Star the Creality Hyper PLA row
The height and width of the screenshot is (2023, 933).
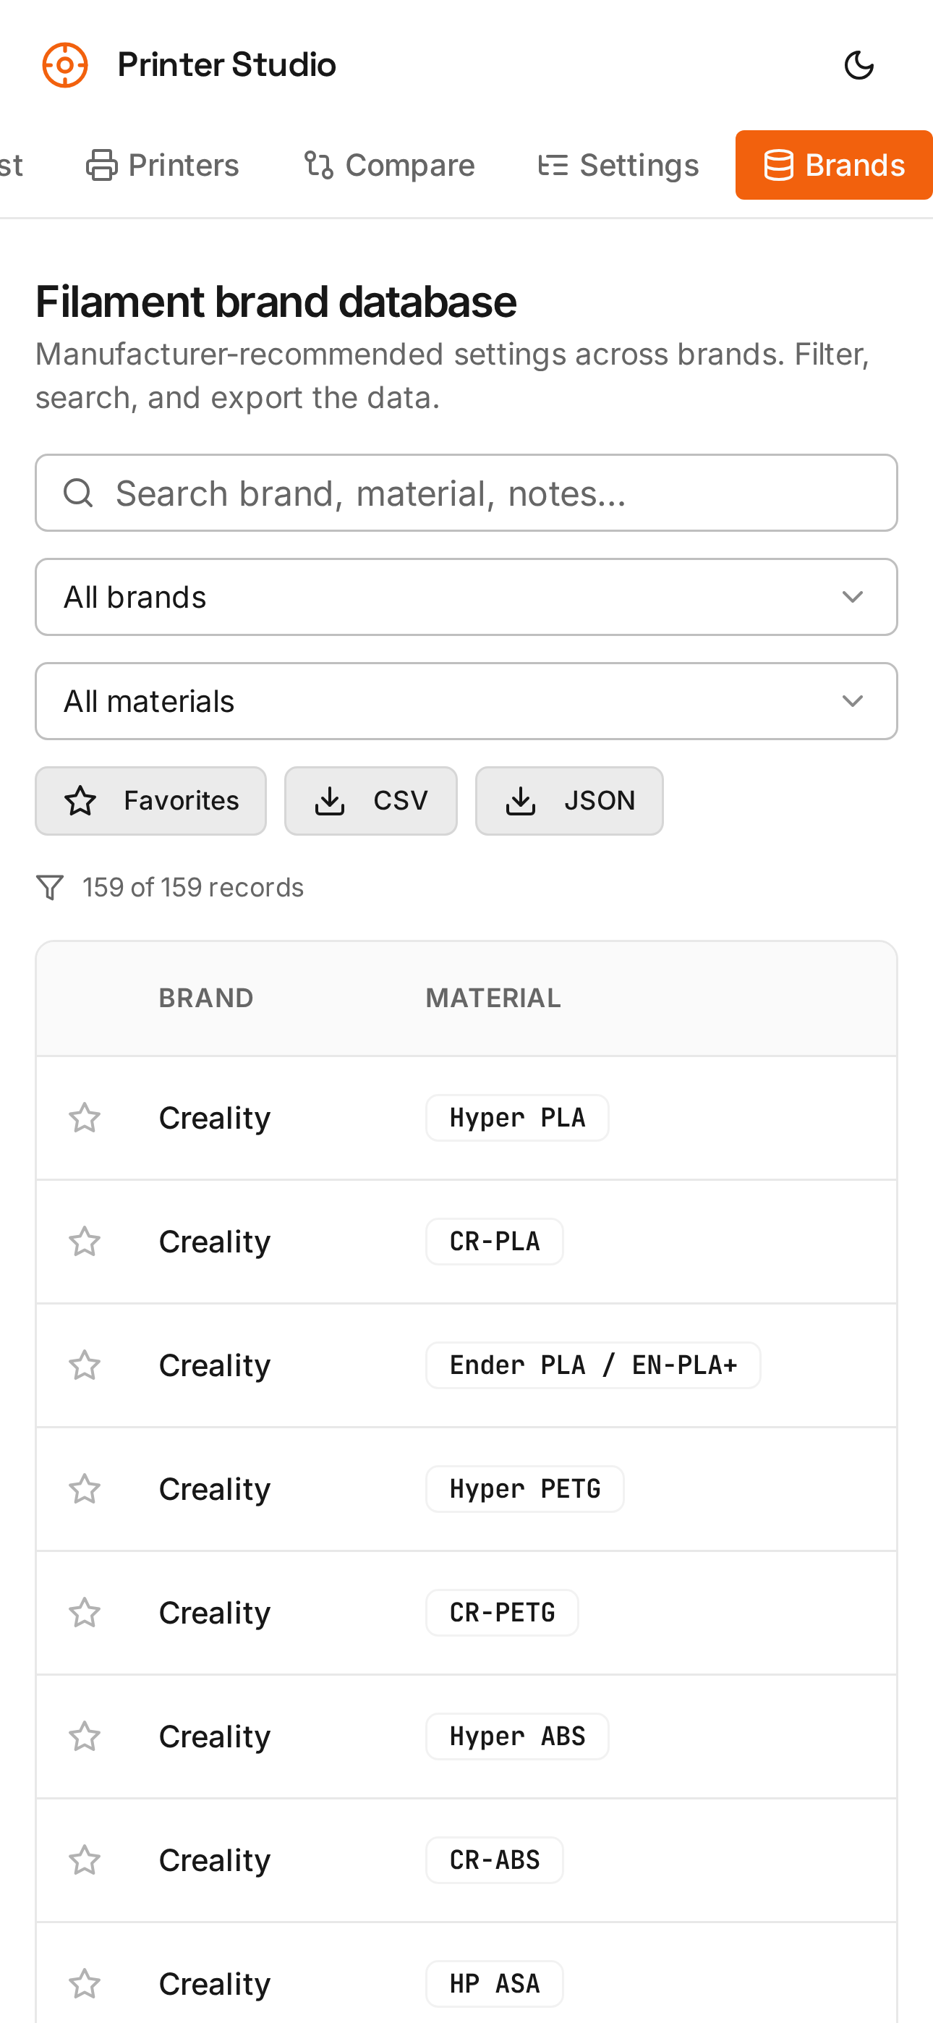pos(85,1118)
